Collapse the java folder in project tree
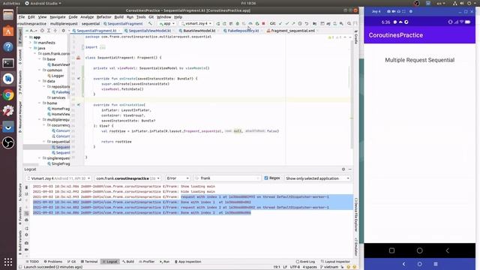This screenshot has height=270, width=480. [x=31, y=48]
